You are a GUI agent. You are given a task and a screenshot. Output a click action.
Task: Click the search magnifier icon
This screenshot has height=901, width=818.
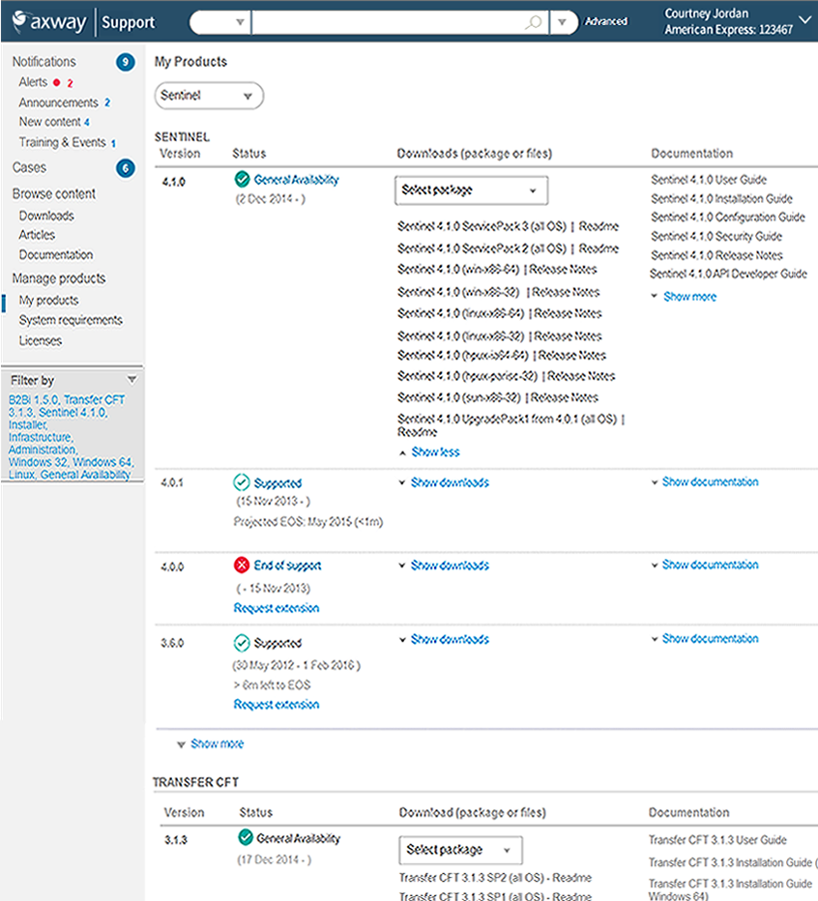tap(533, 21)
